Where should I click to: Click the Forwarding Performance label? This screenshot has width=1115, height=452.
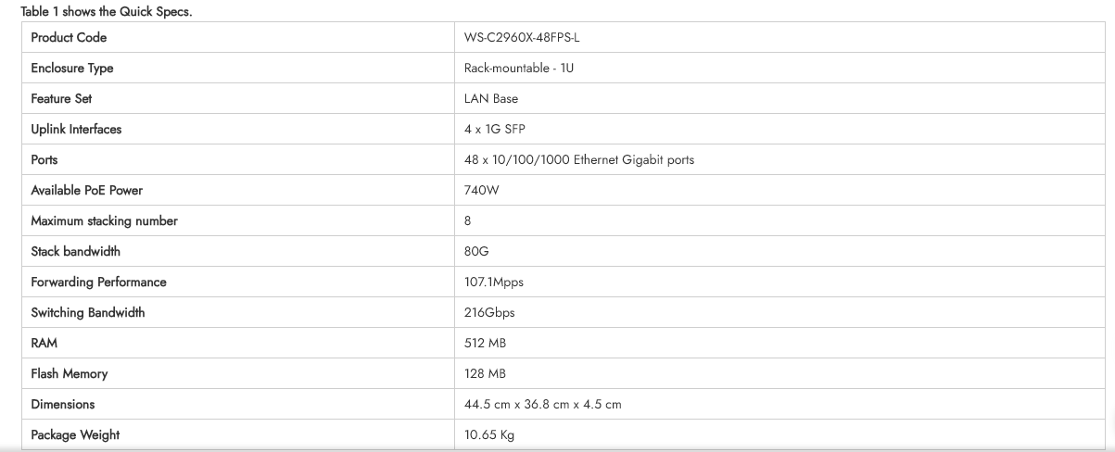tap(98, 282)
